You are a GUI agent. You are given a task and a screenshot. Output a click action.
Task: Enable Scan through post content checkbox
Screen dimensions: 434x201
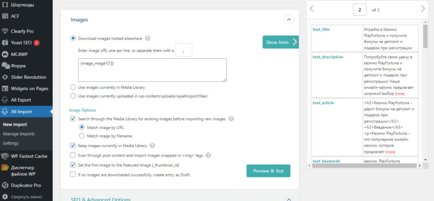(x=73, y=155)
